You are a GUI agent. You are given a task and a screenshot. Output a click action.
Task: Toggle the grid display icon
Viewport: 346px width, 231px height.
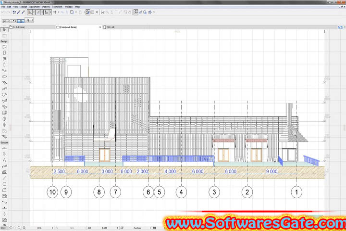coord(55,13)
